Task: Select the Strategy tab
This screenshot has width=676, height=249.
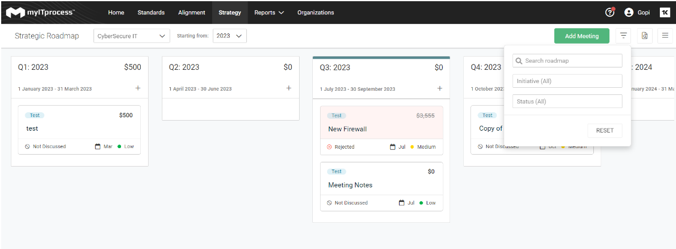Action: click(230, 13)
